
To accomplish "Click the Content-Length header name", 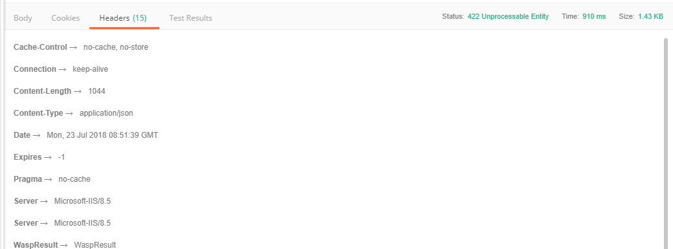I will coord(43,91).
